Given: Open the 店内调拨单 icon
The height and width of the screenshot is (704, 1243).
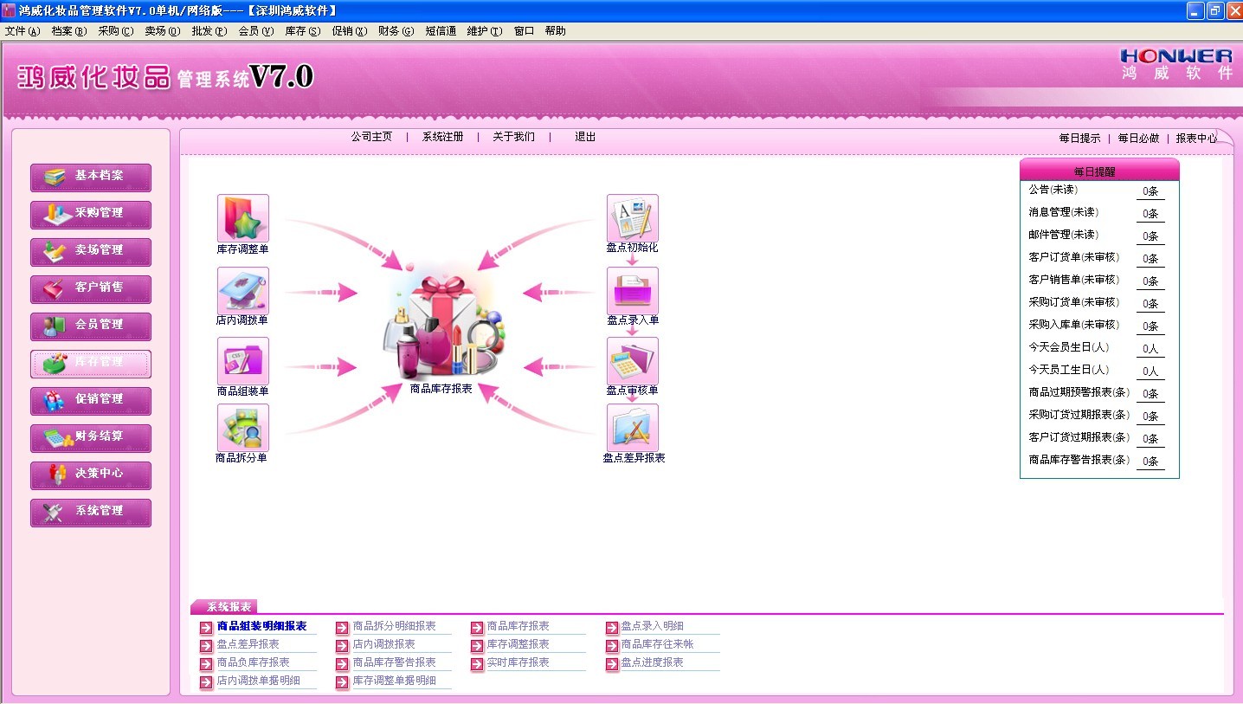Looking at the screenshot, I should (x=242, y=291).
